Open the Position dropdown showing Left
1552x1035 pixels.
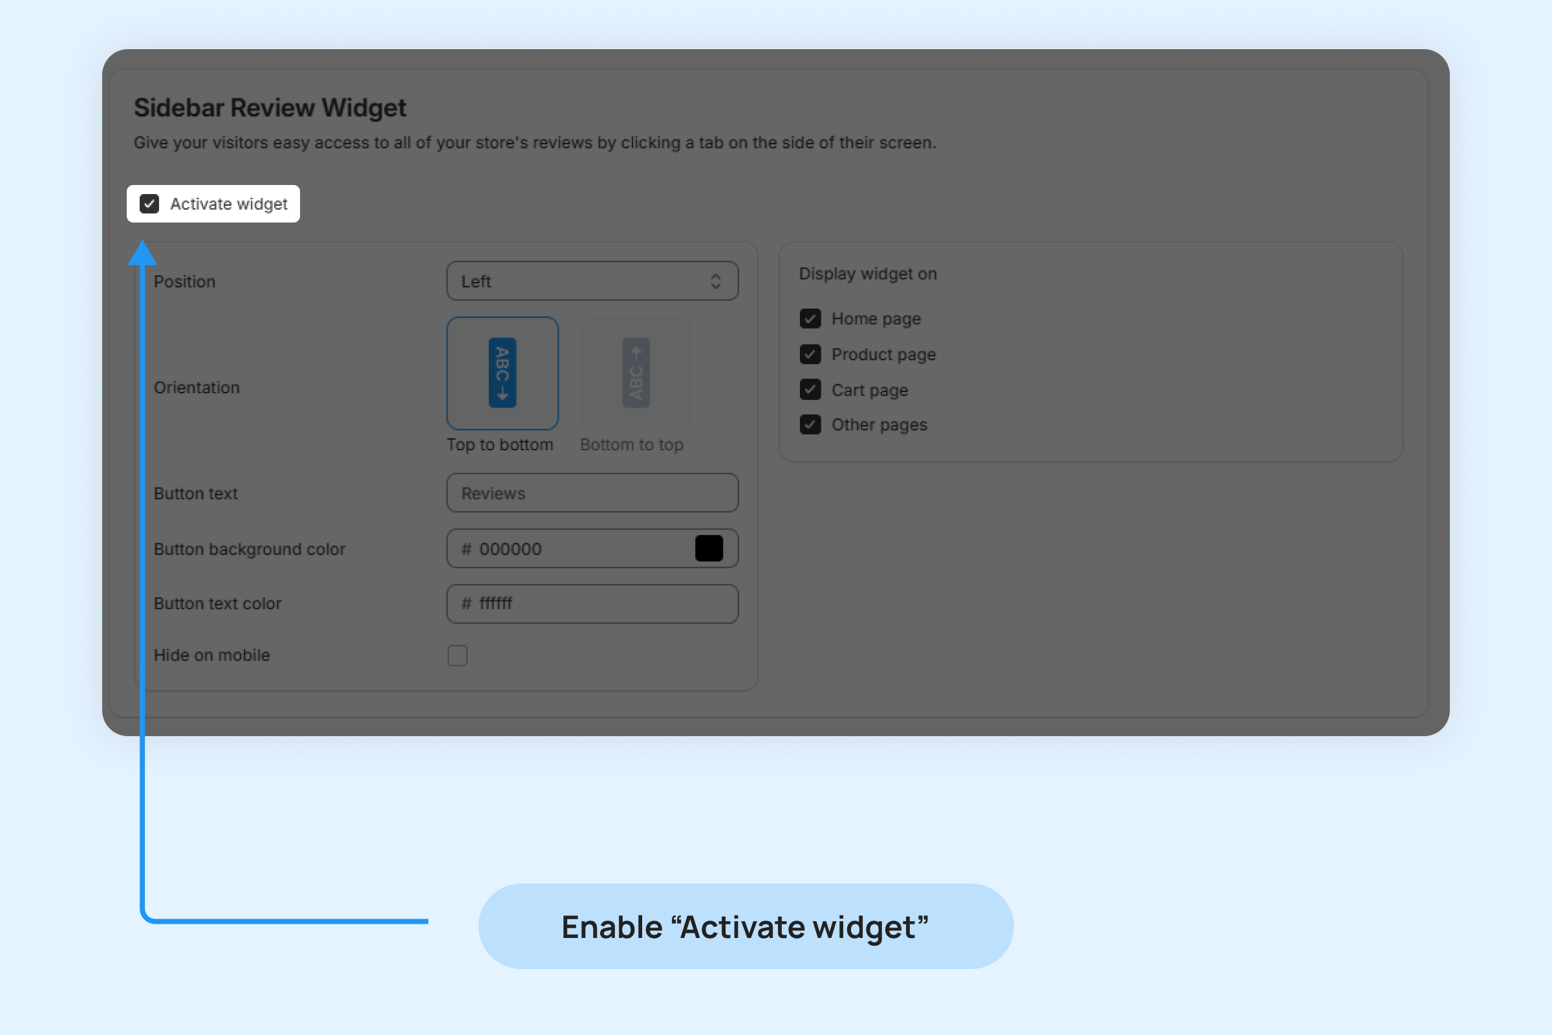pyautogui.click(x=581, y=281)
